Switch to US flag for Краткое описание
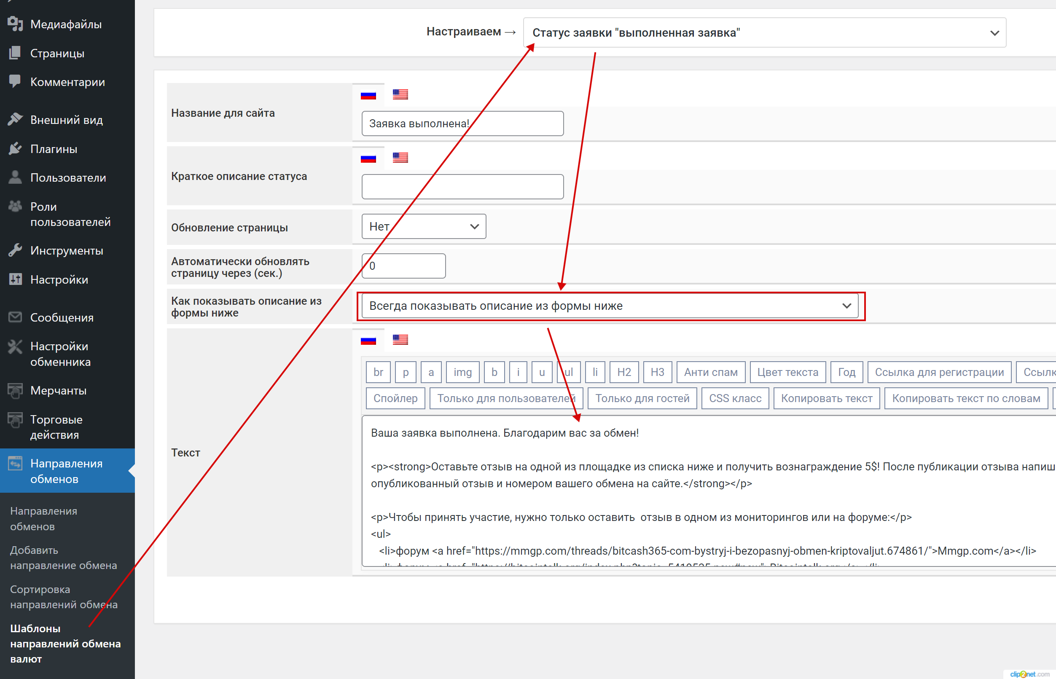The width and height of the screenshot is (1056, 679). pos(400,157)
